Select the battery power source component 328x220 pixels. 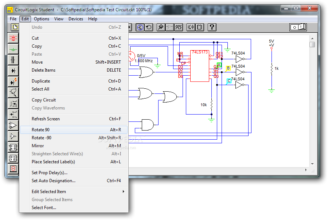coord(13,38)
